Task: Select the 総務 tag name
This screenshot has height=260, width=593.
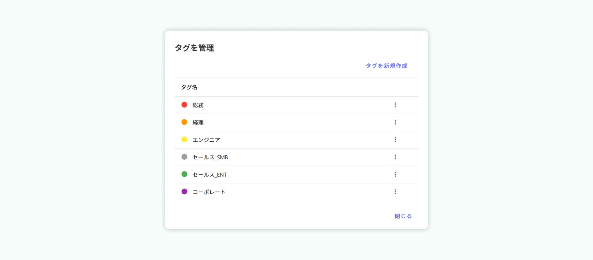Action: point(198,105)
